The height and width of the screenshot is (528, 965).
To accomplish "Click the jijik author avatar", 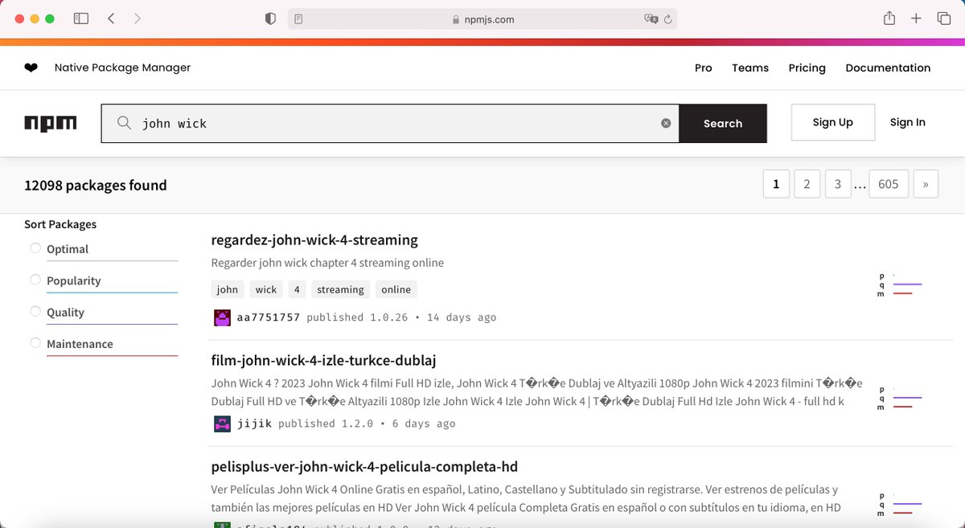I will (222, 424).
